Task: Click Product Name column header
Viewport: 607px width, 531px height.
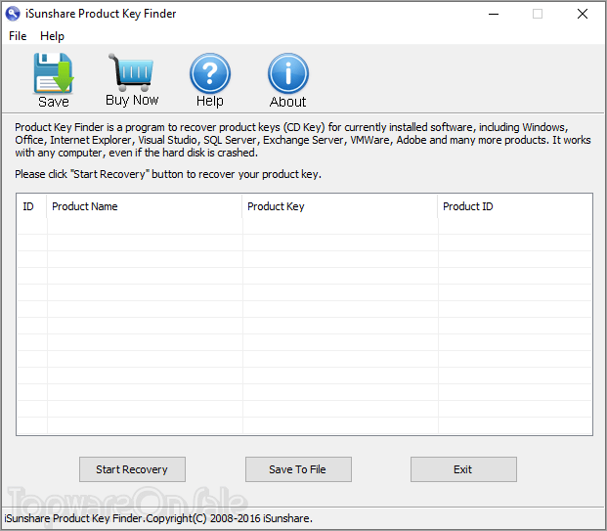Action: coord(145,206)
